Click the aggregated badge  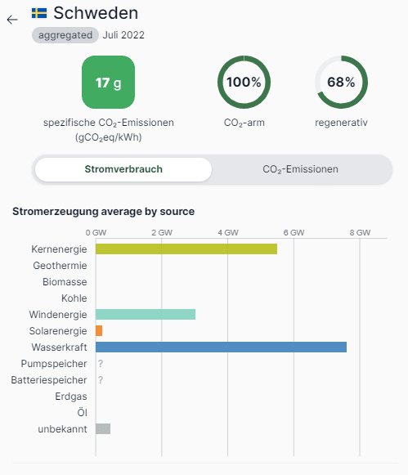pyautogui.click(x=65, y=35)
